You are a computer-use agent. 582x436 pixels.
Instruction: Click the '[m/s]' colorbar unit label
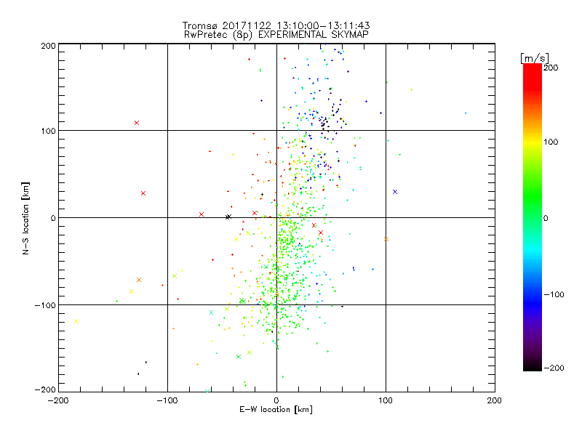tap(535, 58)
